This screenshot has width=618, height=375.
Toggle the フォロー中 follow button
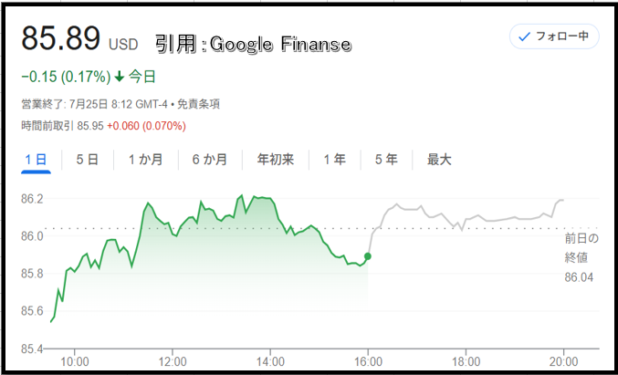[x=554, y=36]
